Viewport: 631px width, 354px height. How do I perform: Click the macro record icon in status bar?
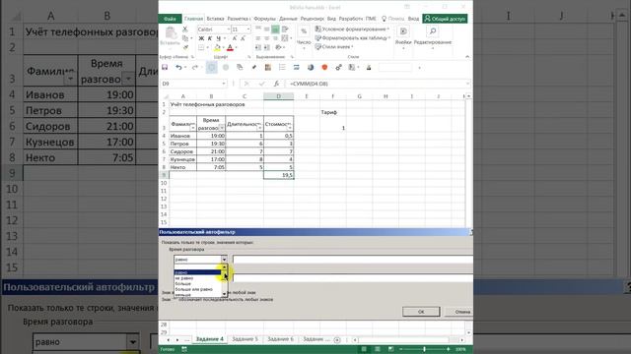(x=184, y=349)
